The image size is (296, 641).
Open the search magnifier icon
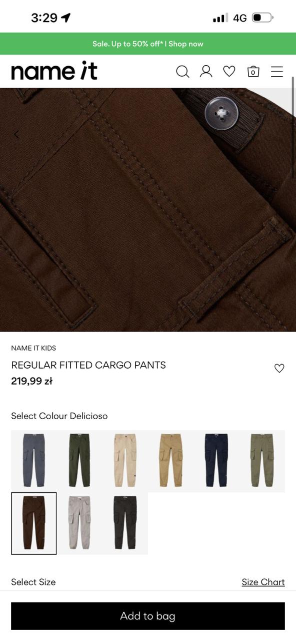tap(182, 72)
